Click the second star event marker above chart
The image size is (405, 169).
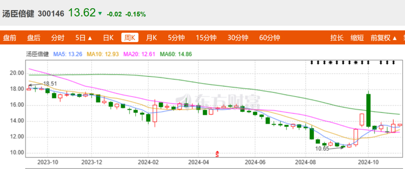point(355,62)
